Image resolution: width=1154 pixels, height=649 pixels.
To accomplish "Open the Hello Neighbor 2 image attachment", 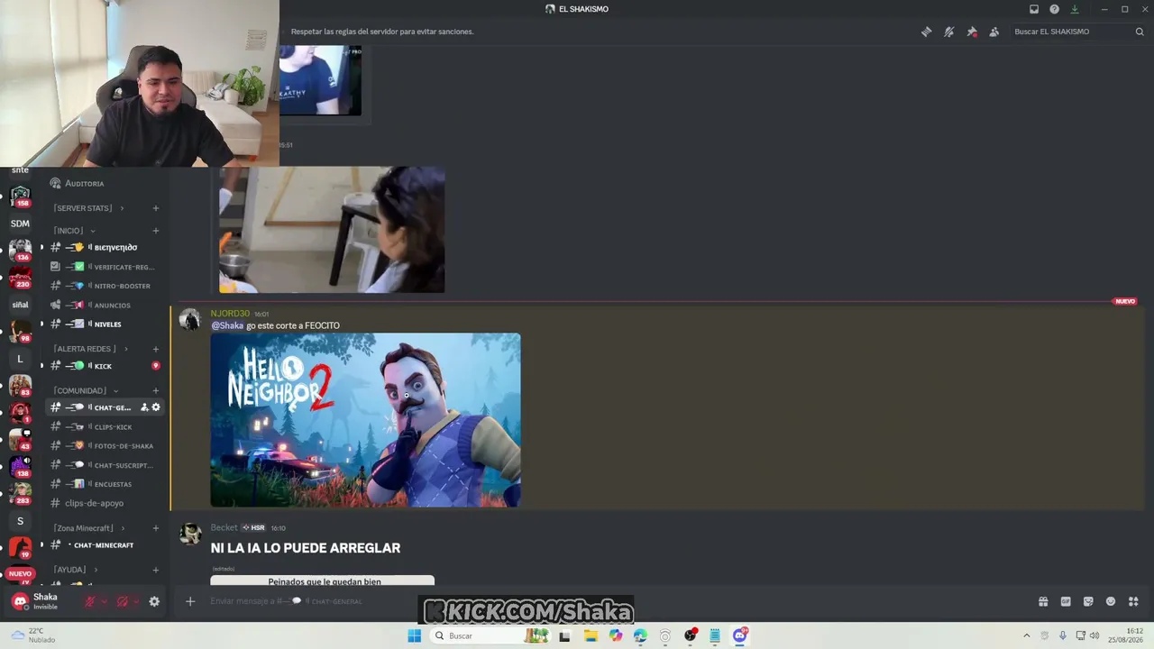I will [365, 420].
